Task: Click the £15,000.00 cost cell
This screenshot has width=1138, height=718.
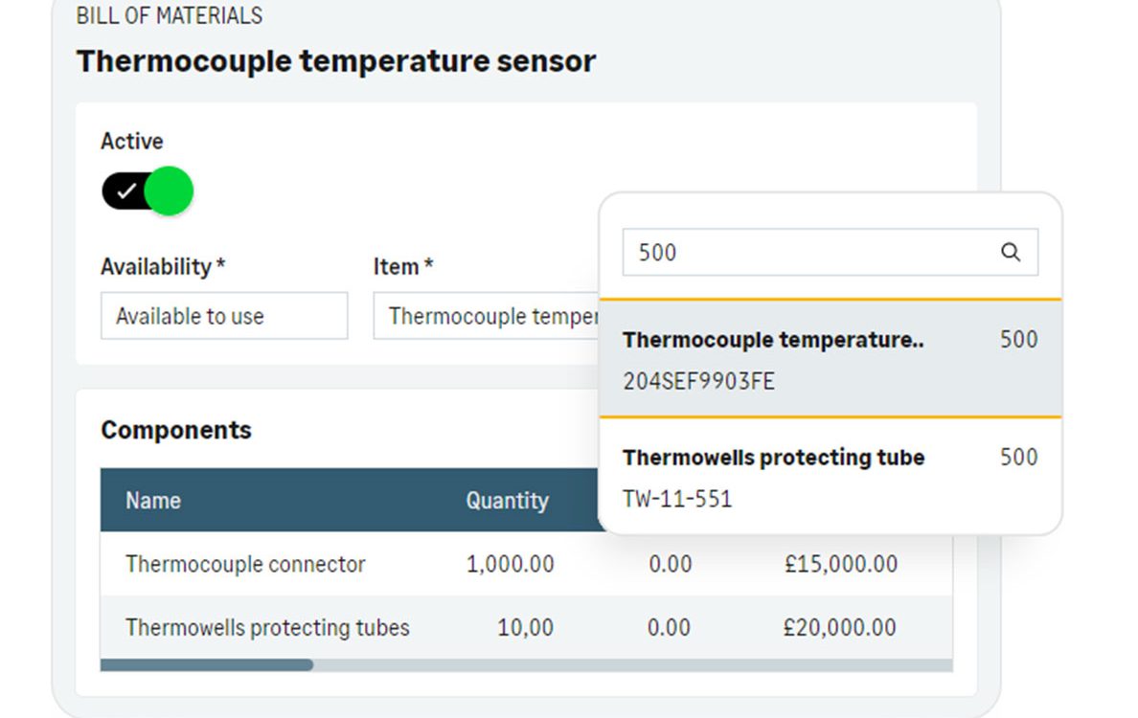Action: [841, 564]
